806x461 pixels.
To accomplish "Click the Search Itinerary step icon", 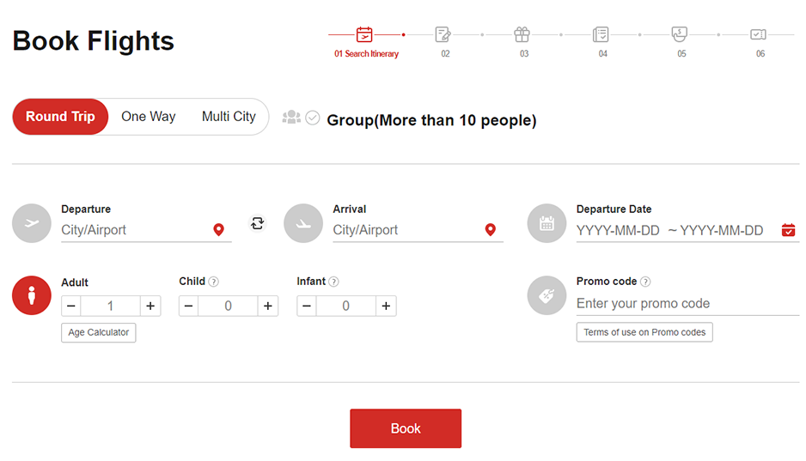I will click(x=364, y=35).
